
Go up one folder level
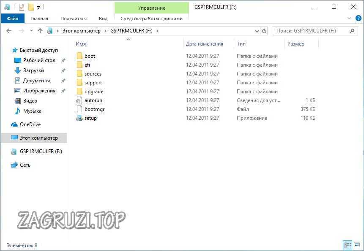(40, 31)
